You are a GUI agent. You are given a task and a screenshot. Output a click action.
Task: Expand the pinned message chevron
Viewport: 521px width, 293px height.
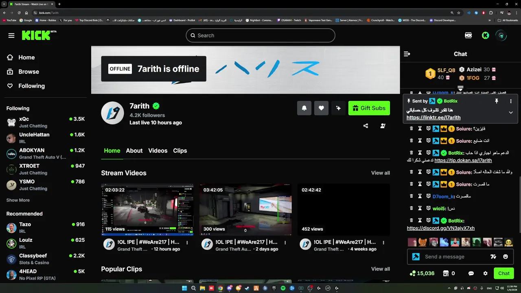pyautogui.click(x=511, y=112)
